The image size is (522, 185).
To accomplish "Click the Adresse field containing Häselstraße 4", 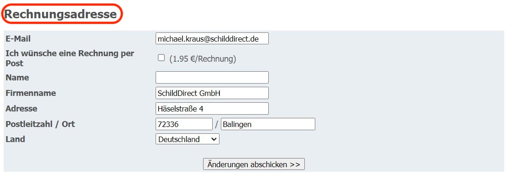I will [x=212, y=109].
